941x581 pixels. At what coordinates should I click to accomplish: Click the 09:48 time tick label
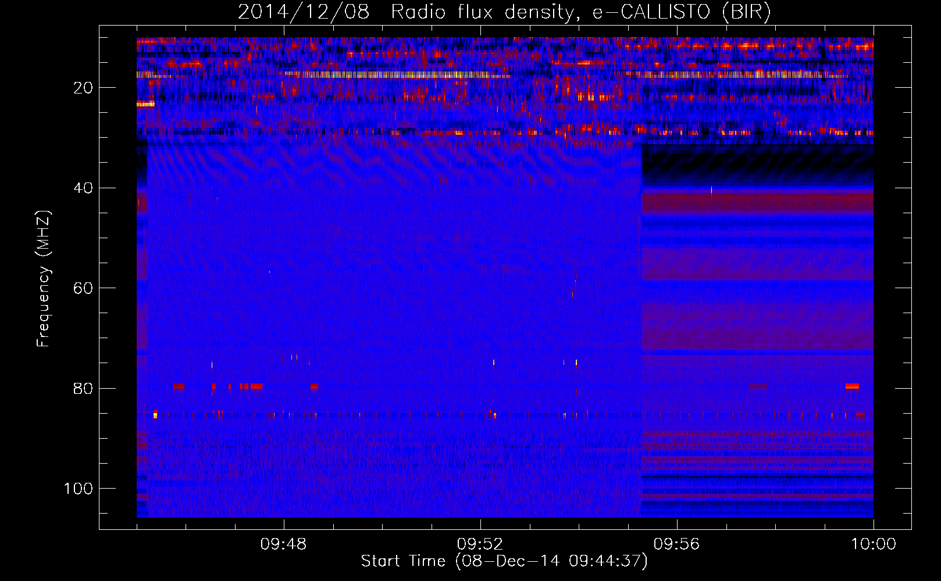click(284, 544)
